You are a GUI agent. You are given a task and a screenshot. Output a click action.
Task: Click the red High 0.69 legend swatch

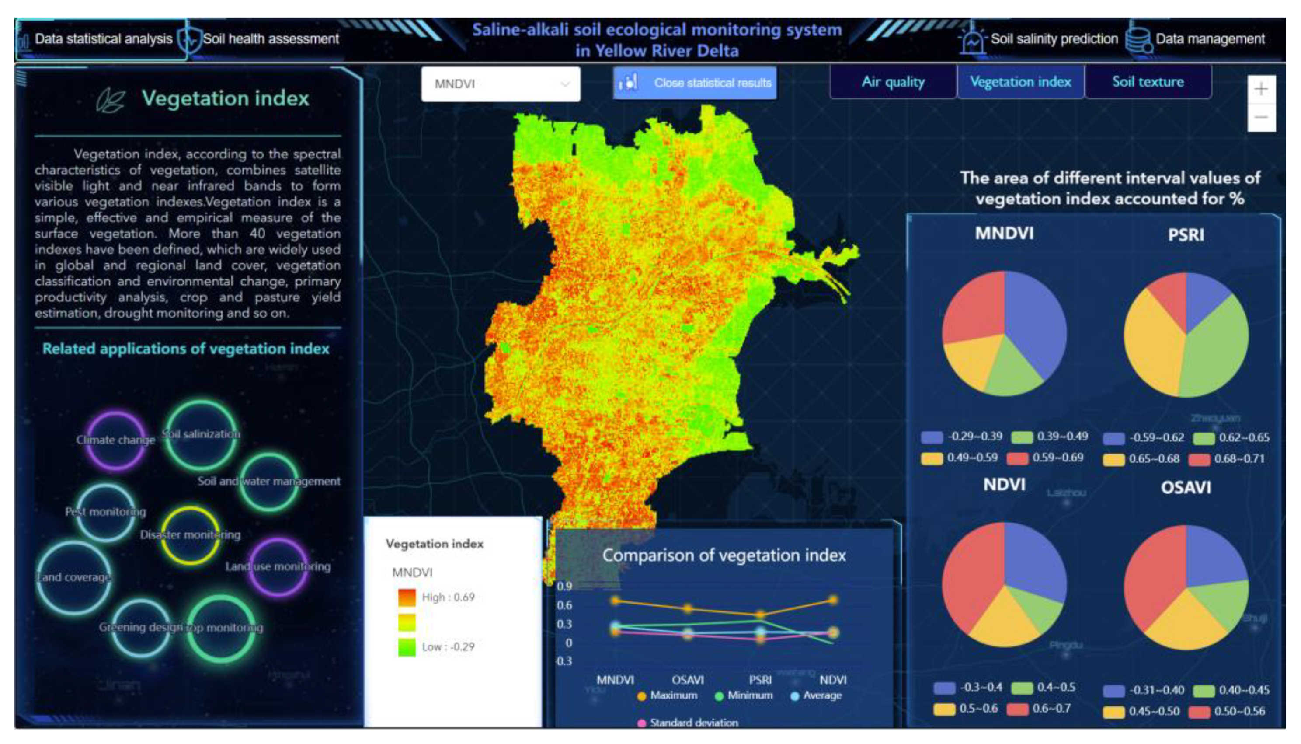(407, 597)
